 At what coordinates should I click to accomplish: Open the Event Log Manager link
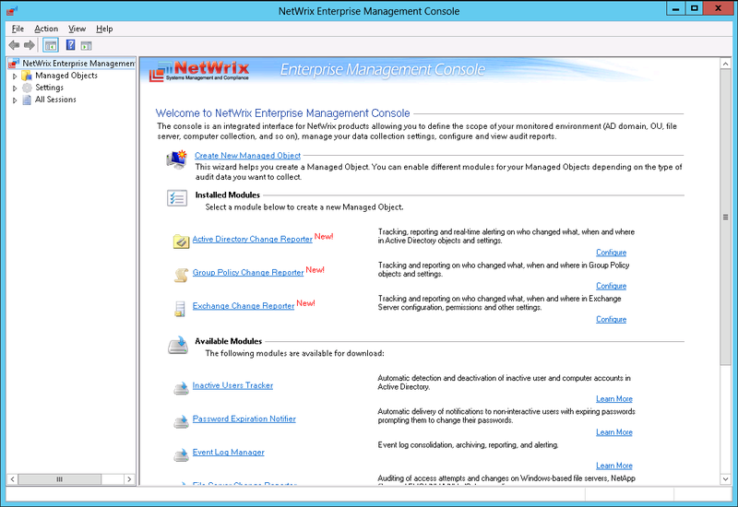click(x=228, y=452)
